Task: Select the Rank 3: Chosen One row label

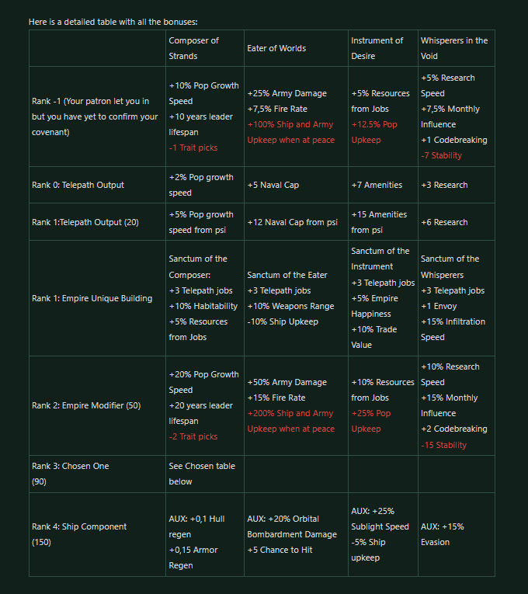Action: tap(71, 474)
